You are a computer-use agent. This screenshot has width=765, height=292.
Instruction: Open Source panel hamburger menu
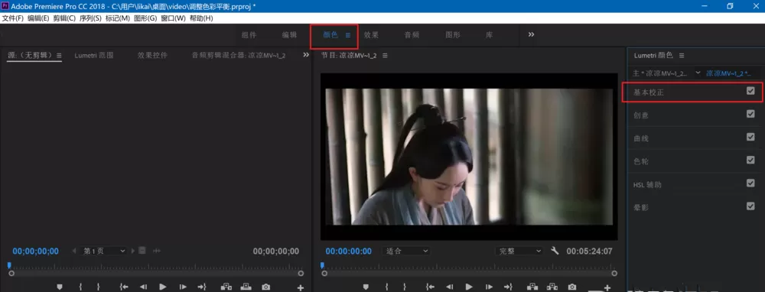[x=59, y=56]
